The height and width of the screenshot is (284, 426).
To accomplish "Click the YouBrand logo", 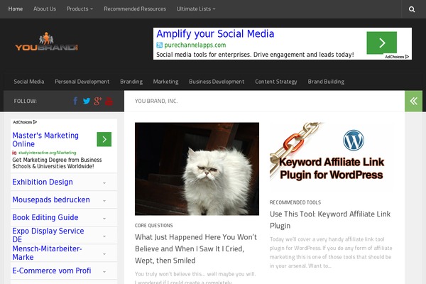I will coord(47,41).
